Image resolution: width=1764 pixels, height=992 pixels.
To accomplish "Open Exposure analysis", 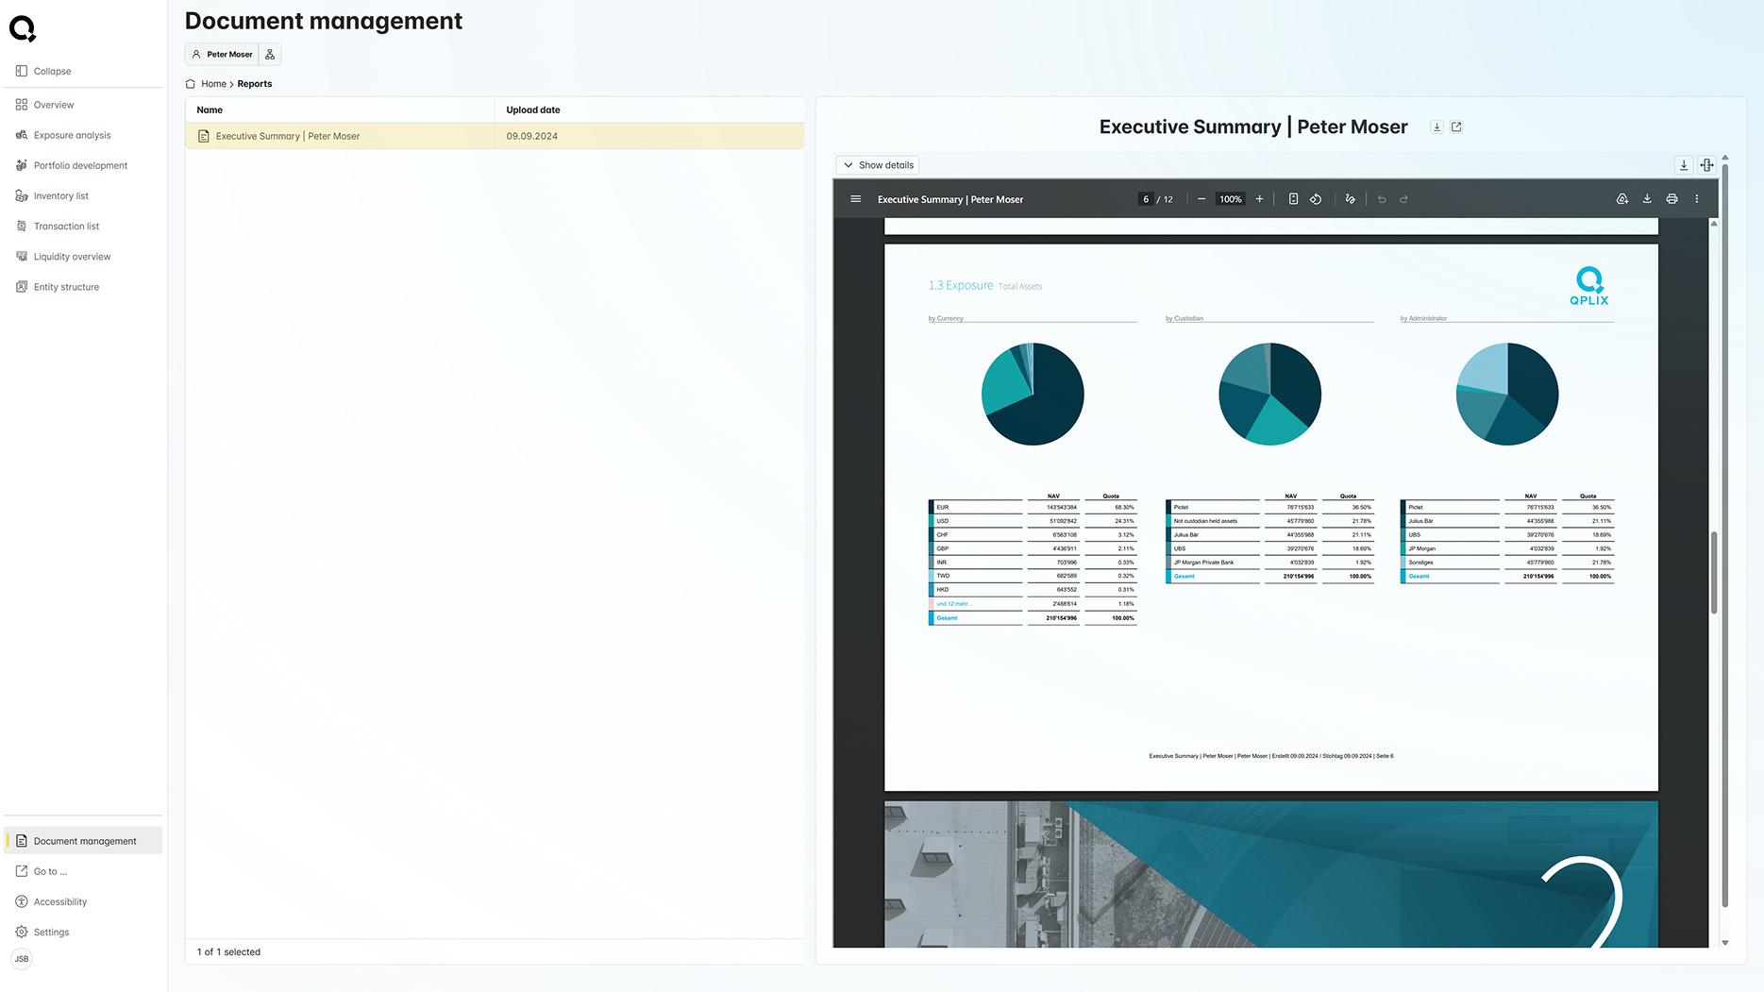I will coord(63,135).
